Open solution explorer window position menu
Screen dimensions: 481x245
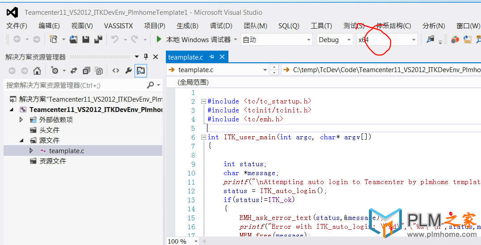(x=137, y=57)
